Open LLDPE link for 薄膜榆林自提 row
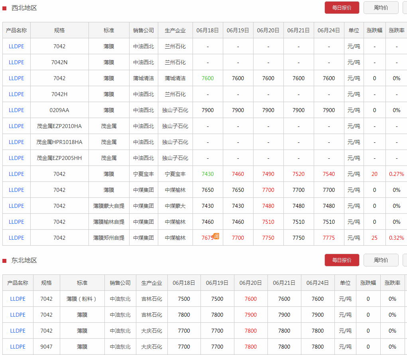 point(16,222)
